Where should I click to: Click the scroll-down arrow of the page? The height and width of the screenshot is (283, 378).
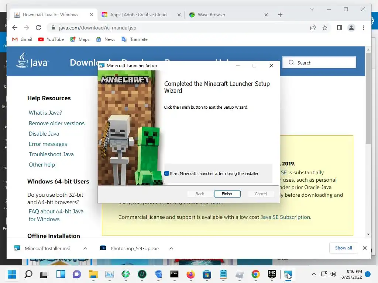tap(368, 234)
